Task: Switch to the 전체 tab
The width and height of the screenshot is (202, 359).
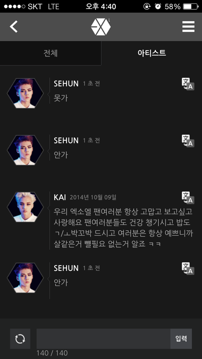Action: [x=50, y=53]
